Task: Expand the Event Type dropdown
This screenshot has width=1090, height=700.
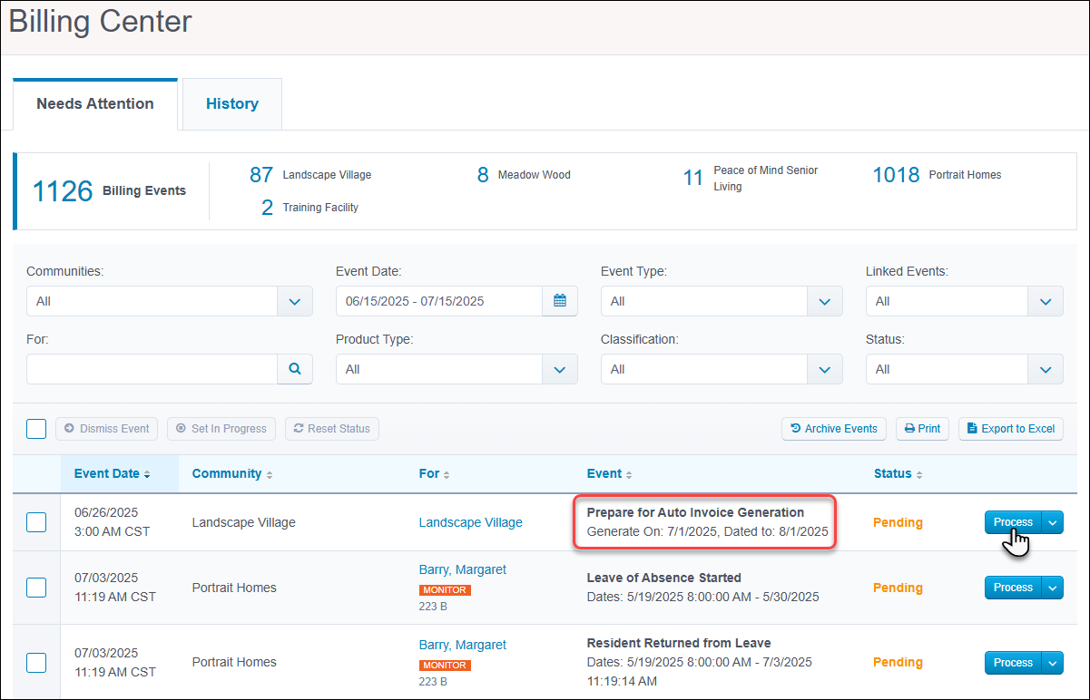Action: 825,301
